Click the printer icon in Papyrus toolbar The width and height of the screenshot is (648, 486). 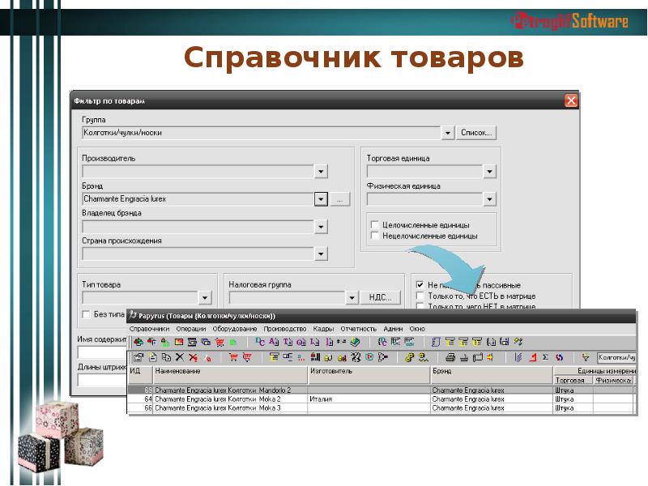coord(451,356)
